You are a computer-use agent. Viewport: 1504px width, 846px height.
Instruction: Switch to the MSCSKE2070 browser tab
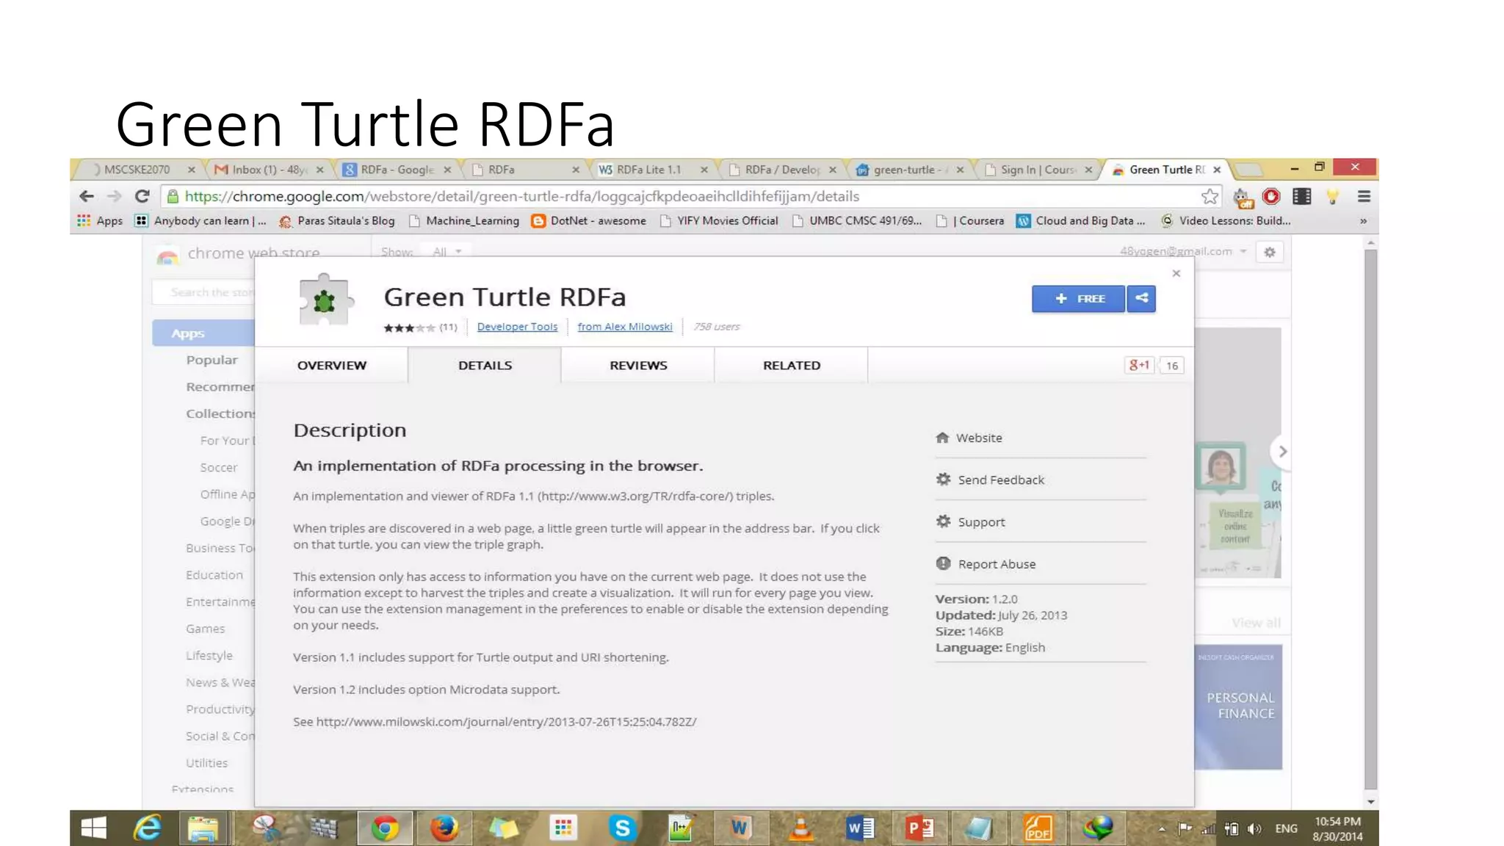click(140, 170)
